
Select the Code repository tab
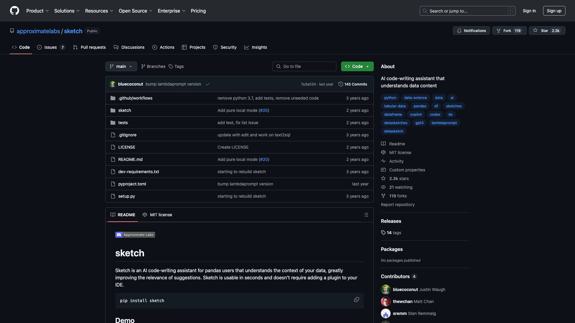(x=21, y=47)
